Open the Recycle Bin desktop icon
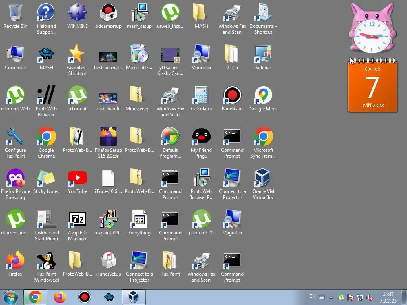407x305 pixels. pos(16,16)
